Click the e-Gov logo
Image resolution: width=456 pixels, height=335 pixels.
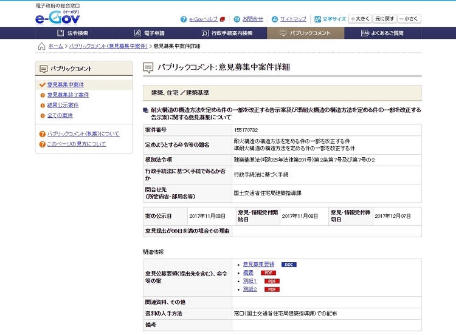pos(57,17)
